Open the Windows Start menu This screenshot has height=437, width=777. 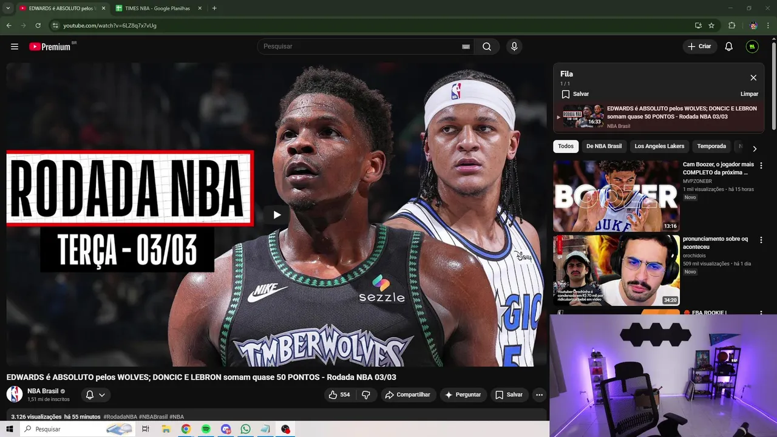10,429
